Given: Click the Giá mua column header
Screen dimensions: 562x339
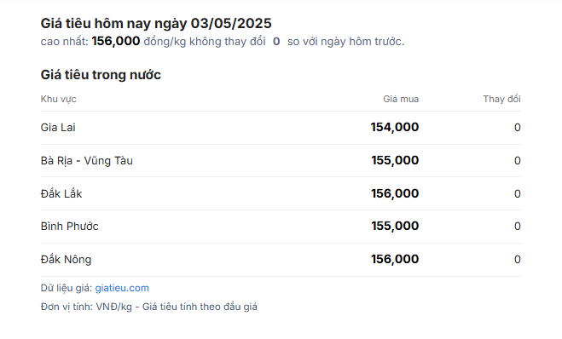Looking at the screenshot, I should pyautogui.click(x=401, y=99).
